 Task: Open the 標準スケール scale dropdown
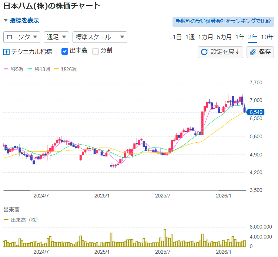[100, 37]
